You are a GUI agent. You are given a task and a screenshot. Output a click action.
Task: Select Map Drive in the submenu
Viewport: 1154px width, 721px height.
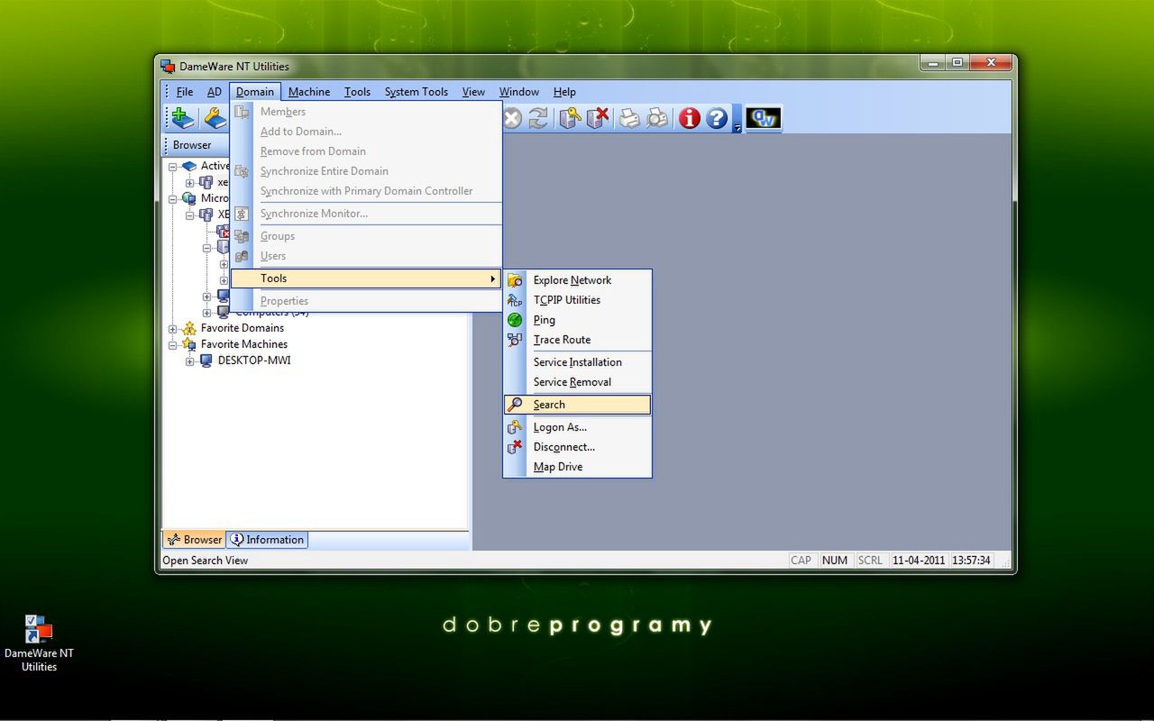tap(577, 467)
